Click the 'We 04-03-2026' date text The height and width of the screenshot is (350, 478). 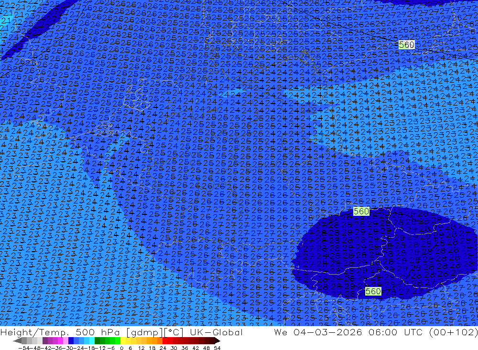[x=318, y=332]
